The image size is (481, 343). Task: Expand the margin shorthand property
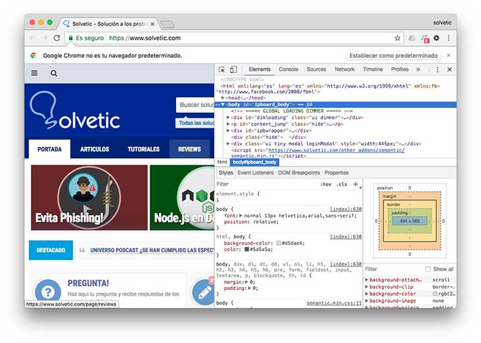click(246, 282)
